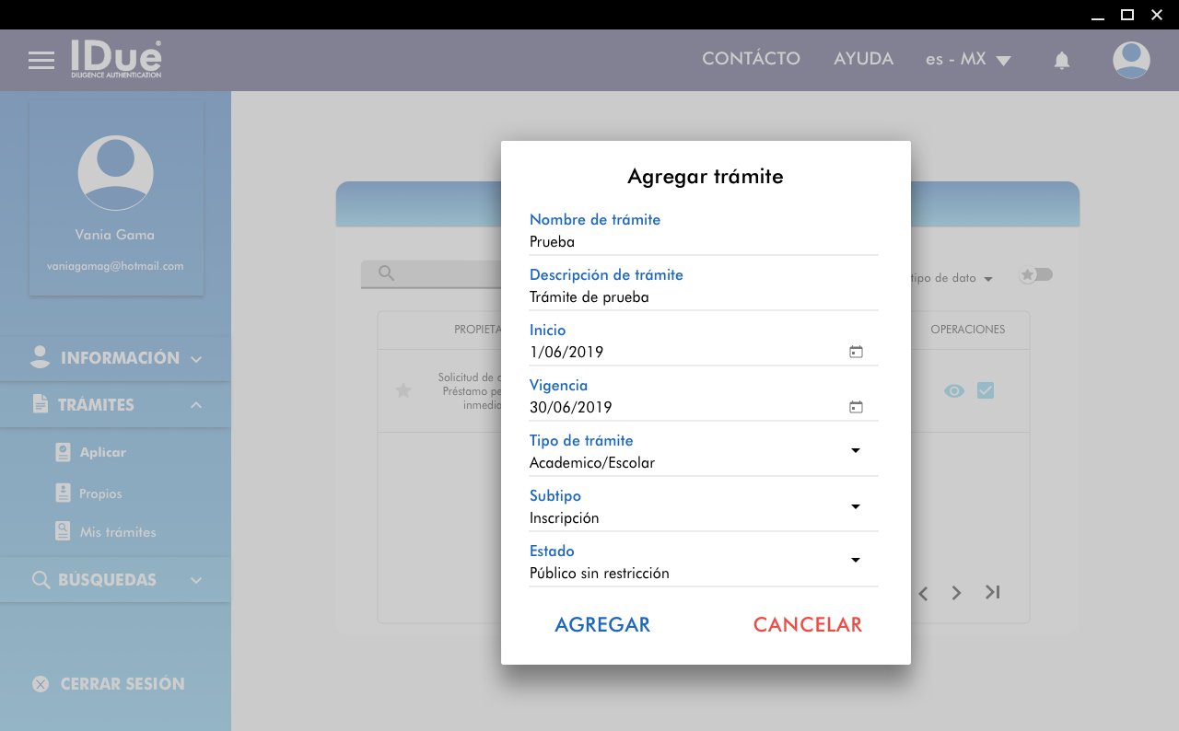The height and width of the screenshot is (731, 1179).
Task: Open calendar picker for Inicio date
Action: [x=856, y=352]
